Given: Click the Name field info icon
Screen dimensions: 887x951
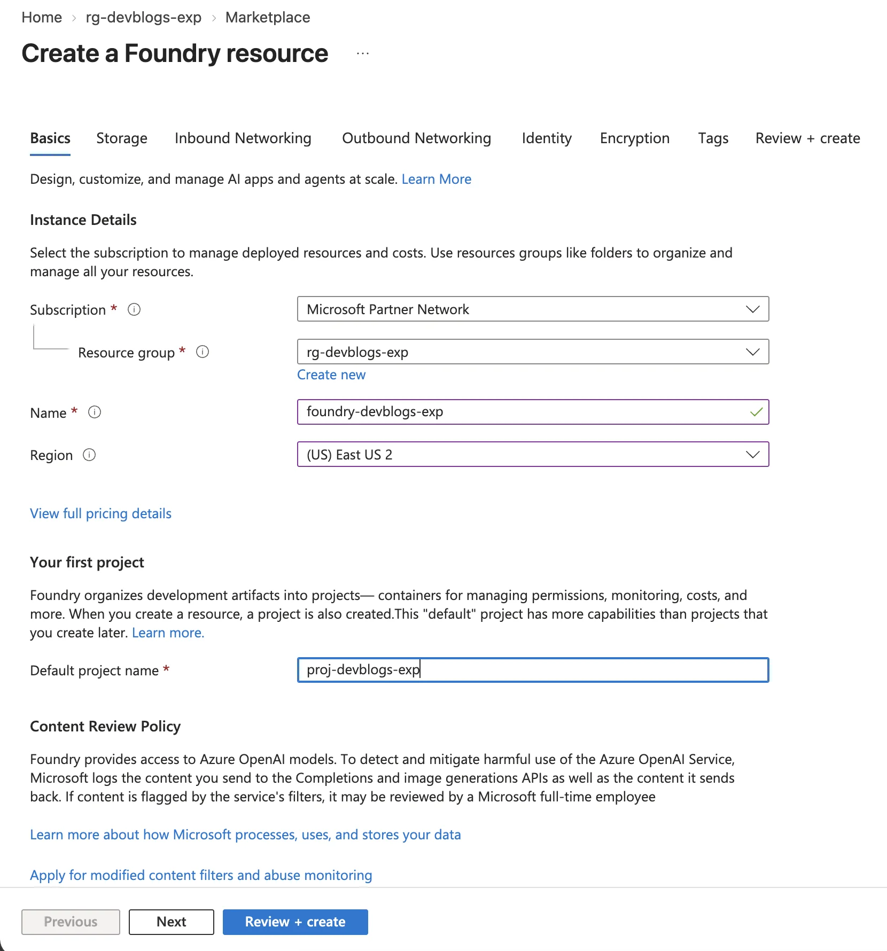Looking at the screenshot, I should point(95,412).
